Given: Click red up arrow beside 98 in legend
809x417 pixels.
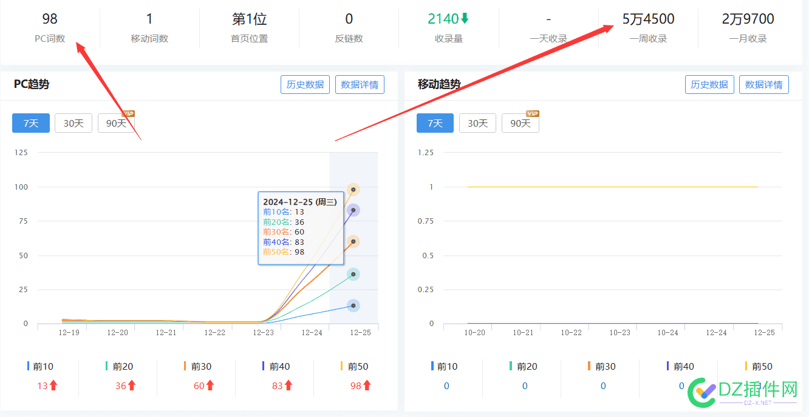Looking at the screenshot, I should point(367,385).
